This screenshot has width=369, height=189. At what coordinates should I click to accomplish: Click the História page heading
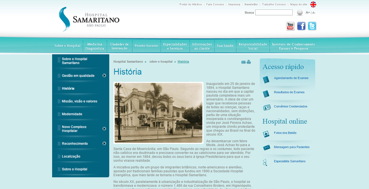click(127, 72)
